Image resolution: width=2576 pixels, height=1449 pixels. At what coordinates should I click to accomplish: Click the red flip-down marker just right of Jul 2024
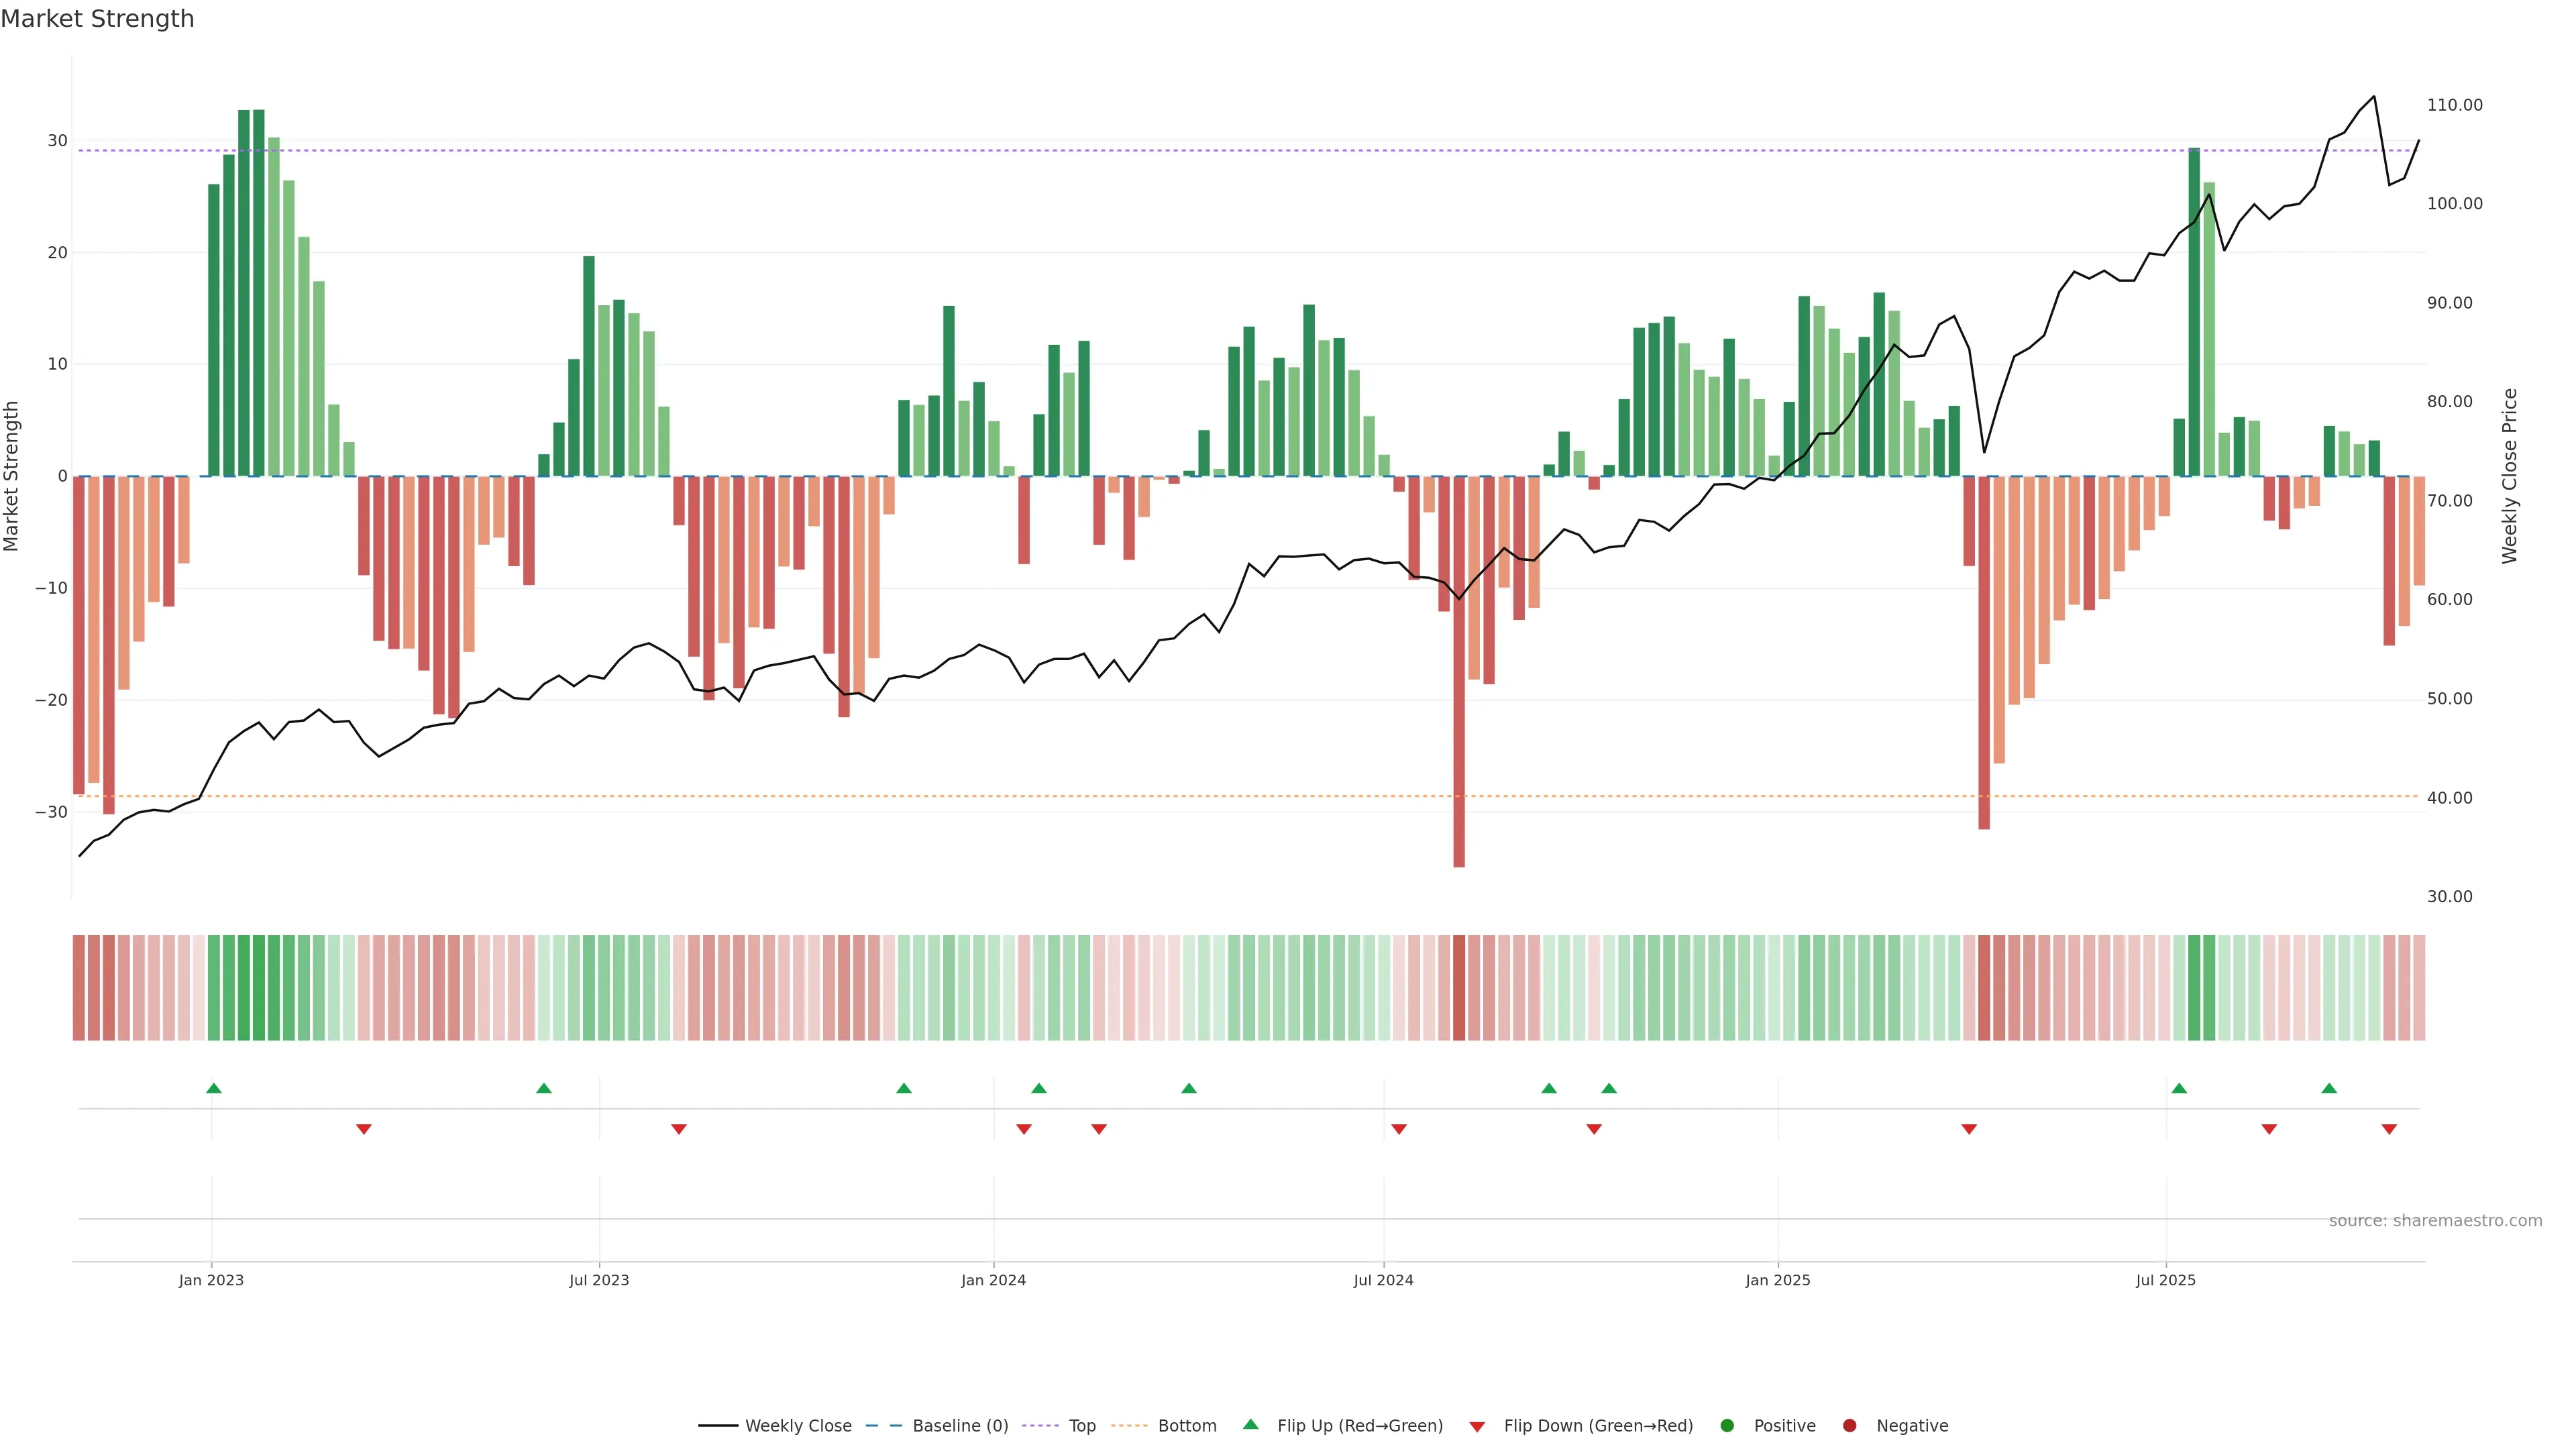tap(1399, 1129)
